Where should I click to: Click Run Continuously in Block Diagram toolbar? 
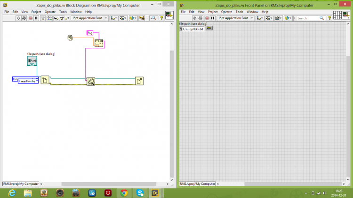[x=24, y=18]
